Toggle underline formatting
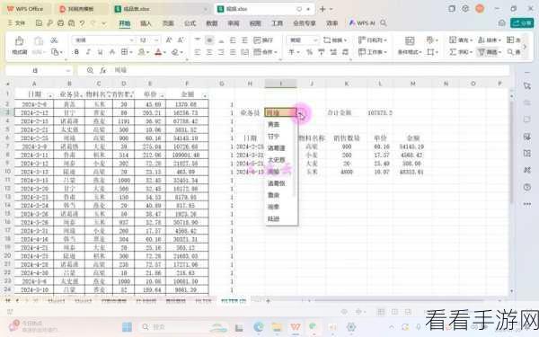 click(100, 52)
